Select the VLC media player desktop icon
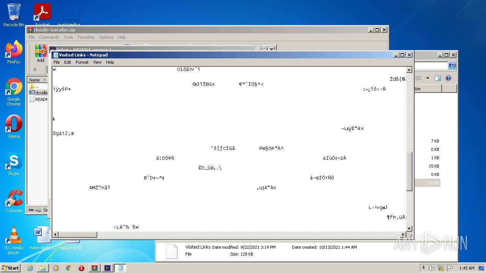Screen dimensions: 486x273 [14, 240]
